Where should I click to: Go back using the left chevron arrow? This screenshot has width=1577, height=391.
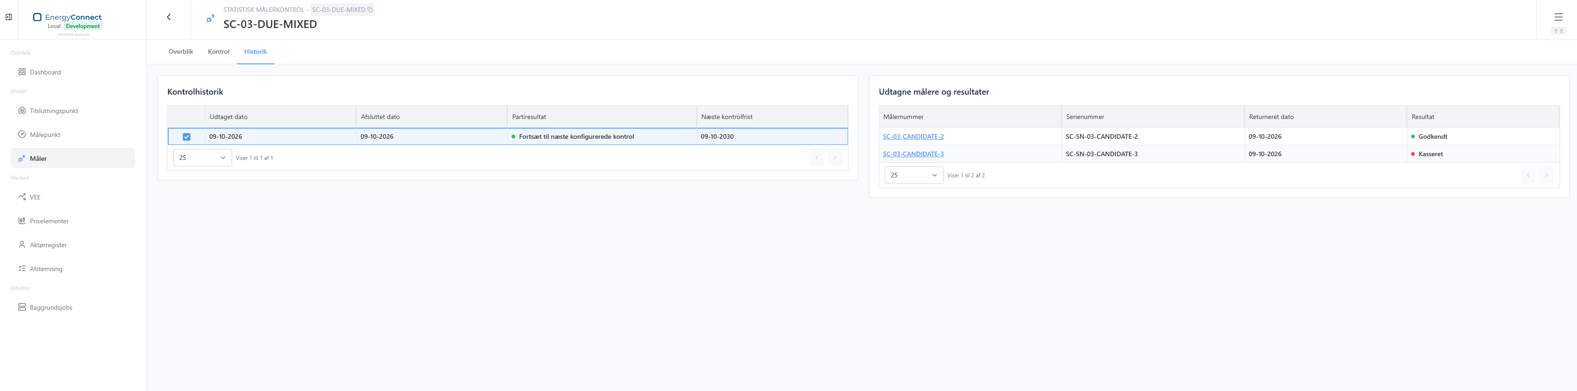[169, 17]
